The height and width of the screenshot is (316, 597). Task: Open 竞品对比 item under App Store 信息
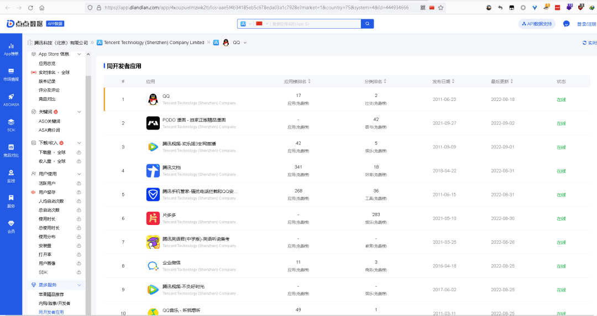pyautogui.click(x=47, y=99)
